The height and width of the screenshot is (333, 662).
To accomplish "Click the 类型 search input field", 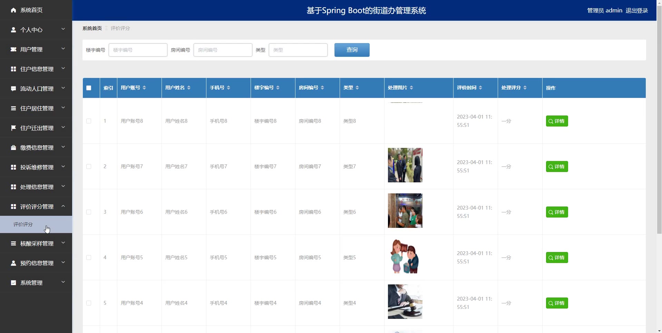I will point(298,50).
